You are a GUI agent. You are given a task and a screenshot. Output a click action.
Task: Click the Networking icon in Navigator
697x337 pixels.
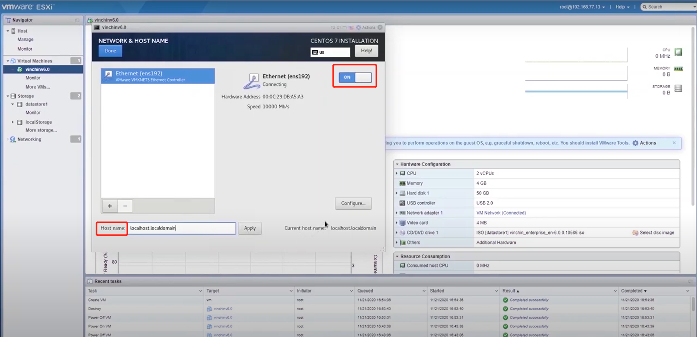click(x=13, y=139)
